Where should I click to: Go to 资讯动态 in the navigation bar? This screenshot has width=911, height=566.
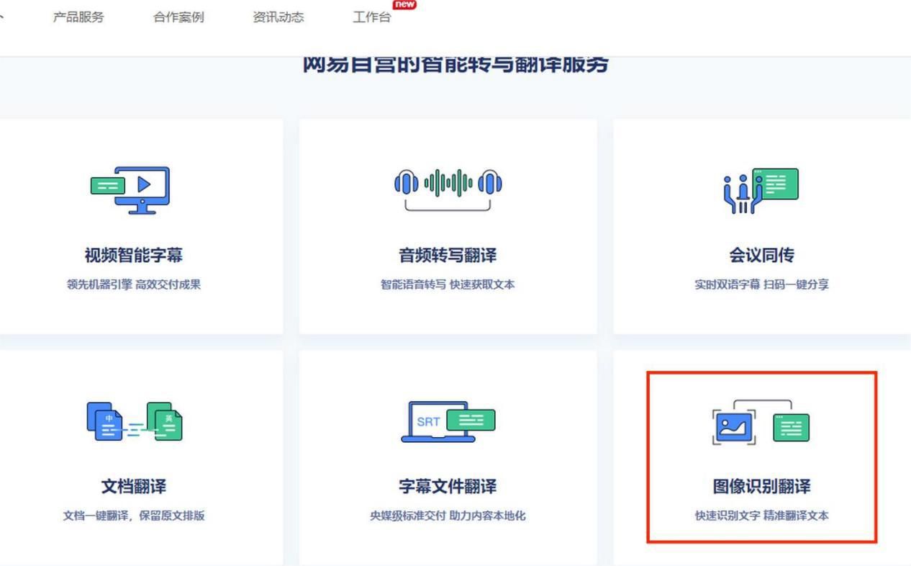pos(278,17)
